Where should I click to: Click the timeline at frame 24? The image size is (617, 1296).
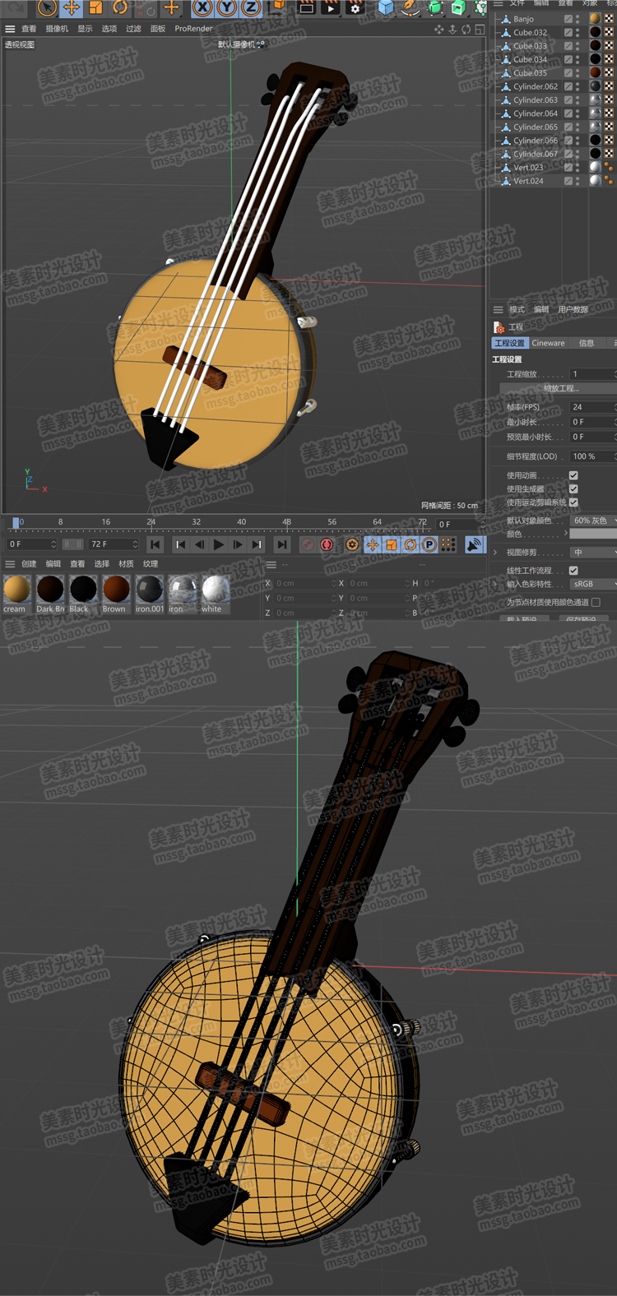point(151,522)
